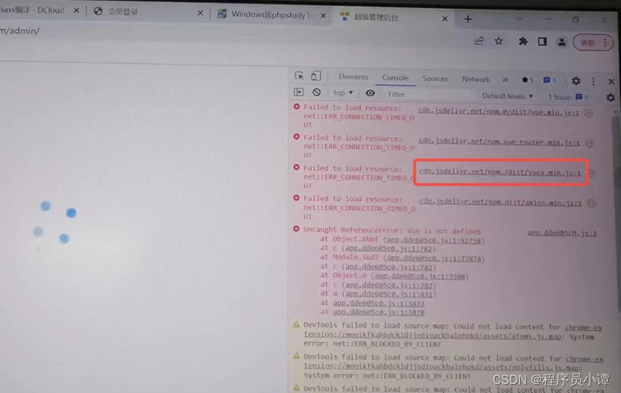Open console settings gear beside the issues count

tap(610, 98)
